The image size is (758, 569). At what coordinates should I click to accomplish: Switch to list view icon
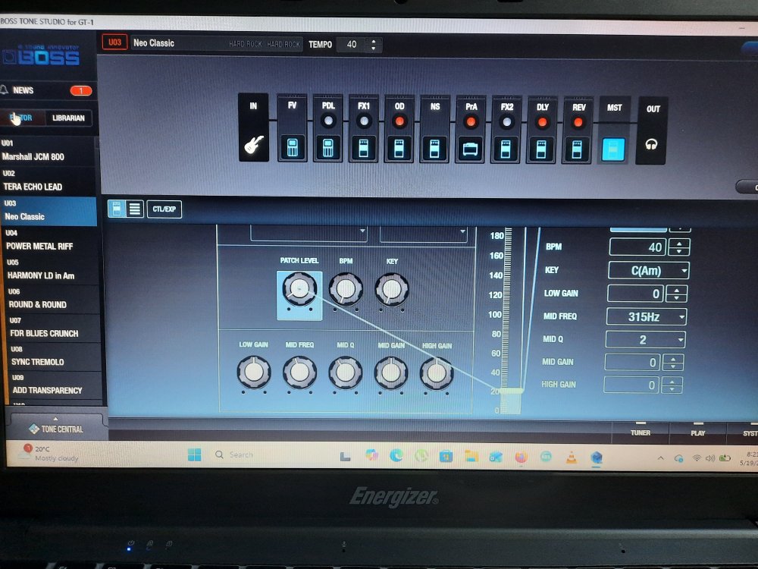pos(135,209)
